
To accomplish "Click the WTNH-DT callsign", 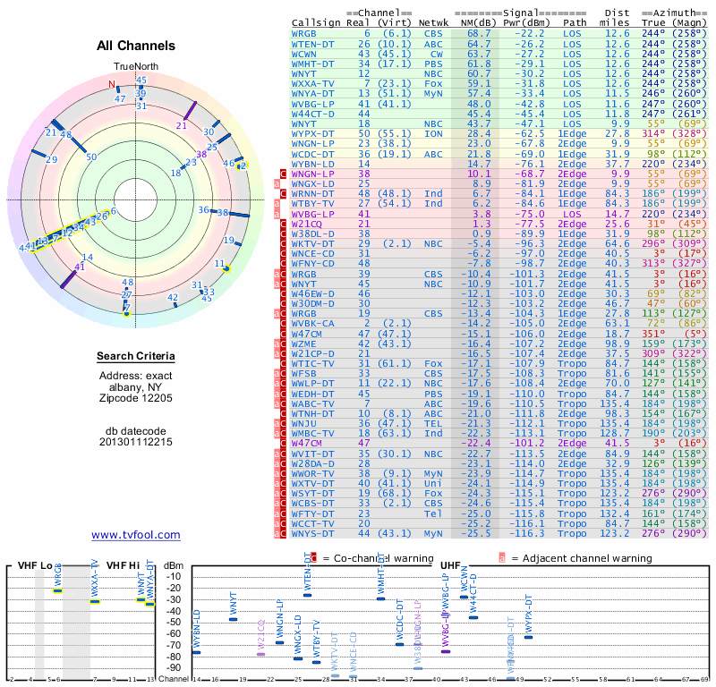I will pyautogui.click(x=312, y=414).
